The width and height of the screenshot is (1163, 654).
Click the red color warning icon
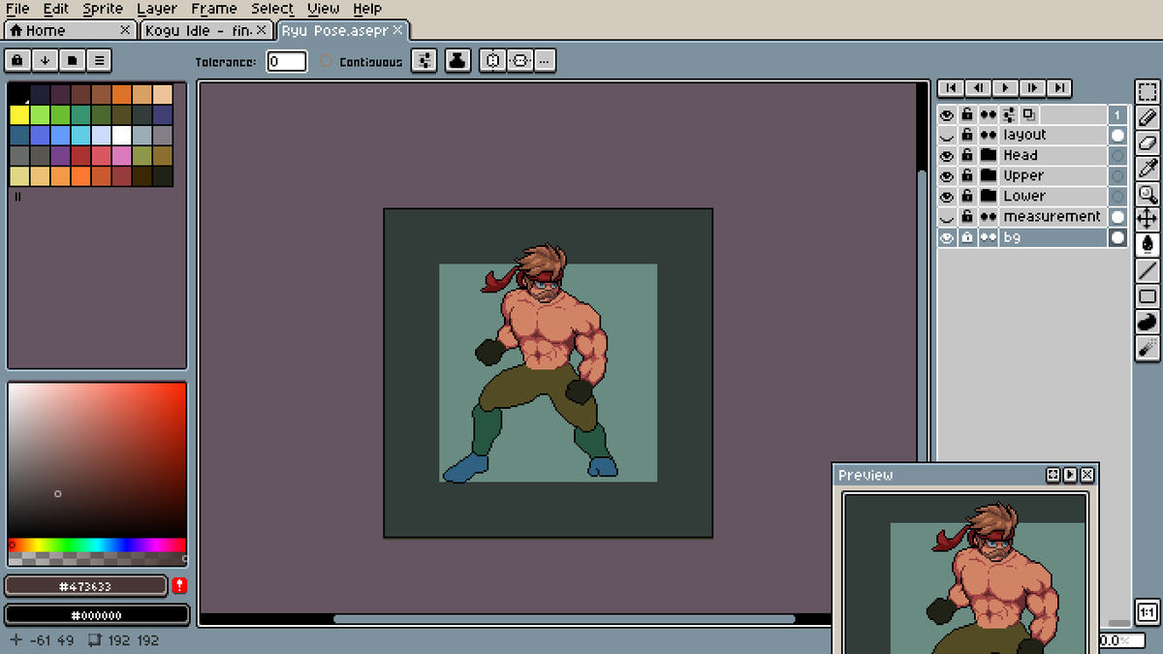coord(179,585)
